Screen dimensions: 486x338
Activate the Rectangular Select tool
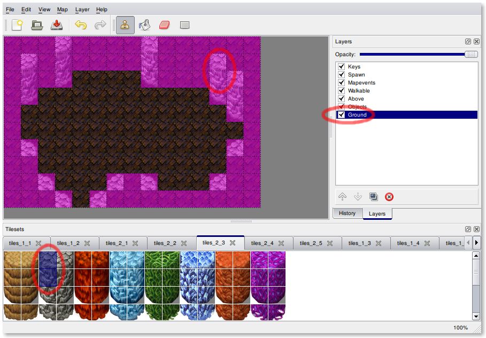pos(184,25)
